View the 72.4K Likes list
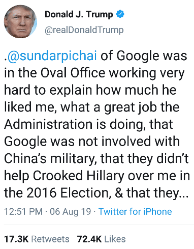 point(101,239)
